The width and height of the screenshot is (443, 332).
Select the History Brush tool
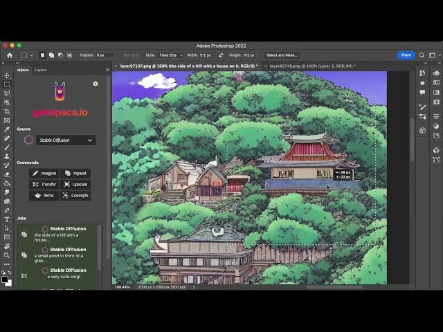(x=7, y=165)
